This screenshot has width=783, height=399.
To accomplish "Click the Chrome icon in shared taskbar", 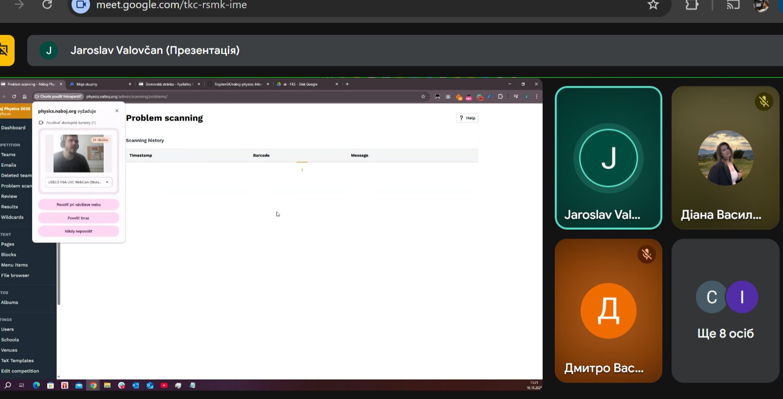I will tap(93, 385).
